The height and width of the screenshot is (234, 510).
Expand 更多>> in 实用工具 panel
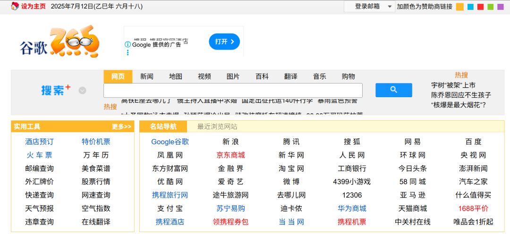coord(121,127)
